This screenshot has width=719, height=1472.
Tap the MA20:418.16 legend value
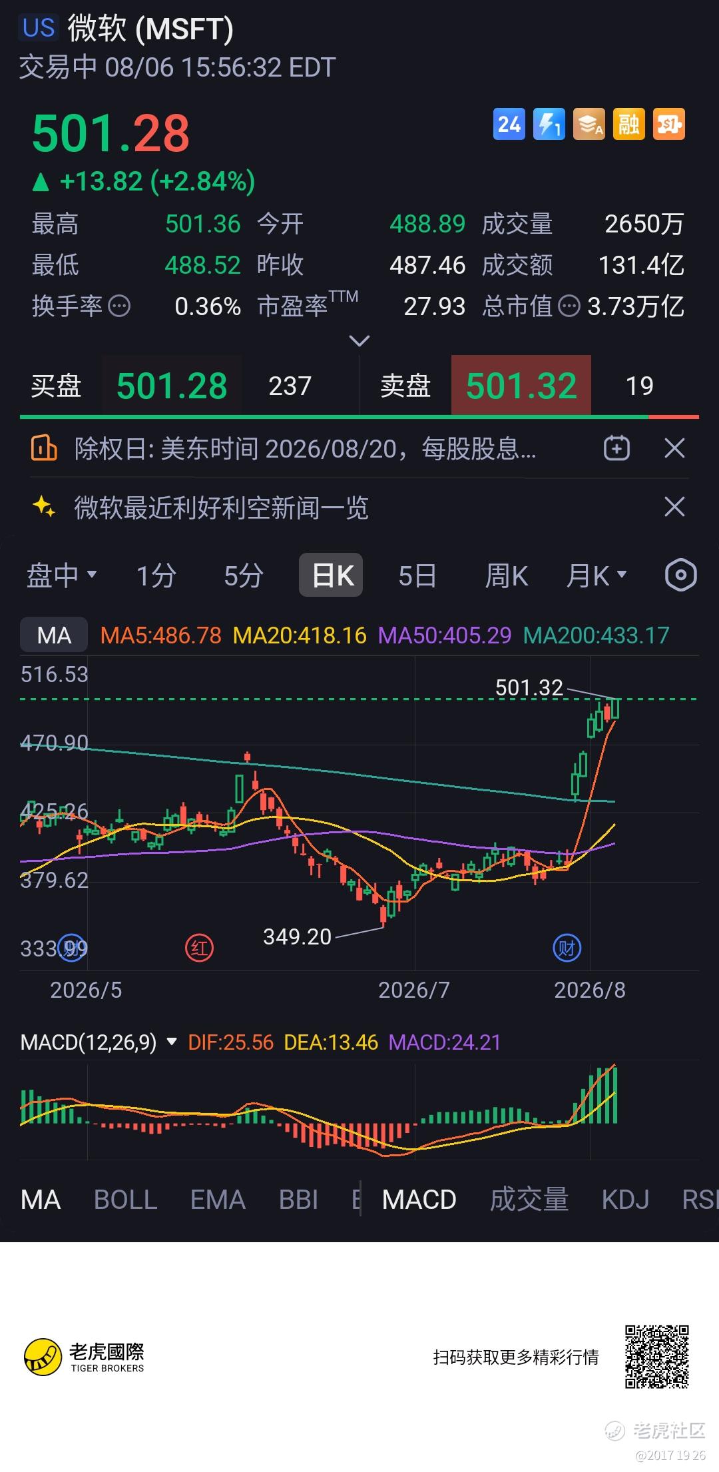pos(300,635)
